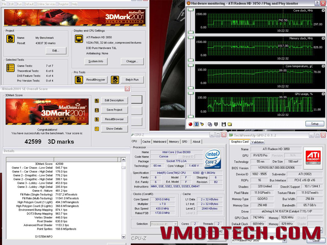This screenshot has height=245, width=327.
Task: Click the System Info button
Action: 96,62
